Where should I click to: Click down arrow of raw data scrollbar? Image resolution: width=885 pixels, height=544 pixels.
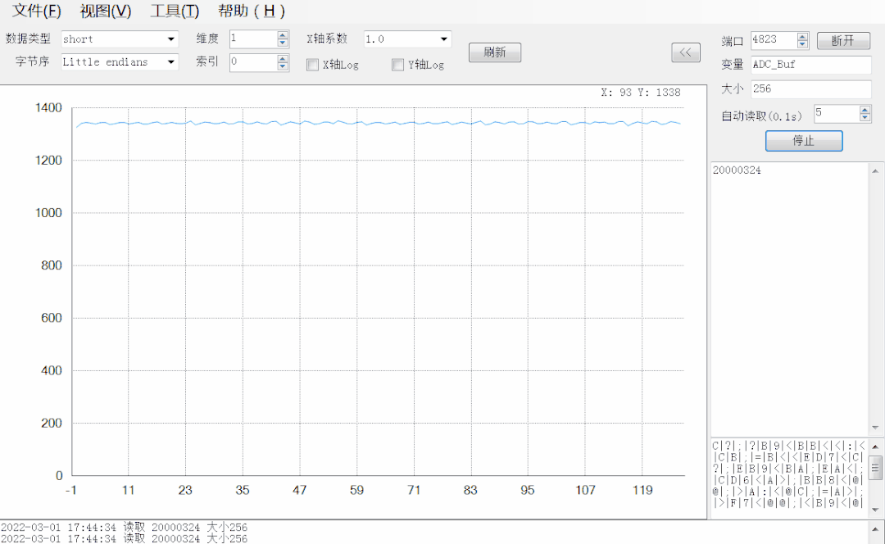click(x=875, y=510)
